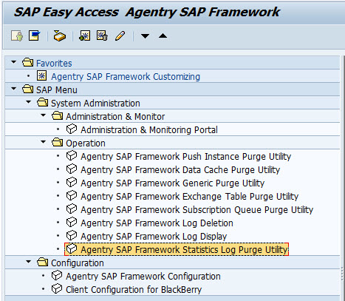Viewport: 345px width, 301px height.
Task: Select Agentry SAP Framework Configuration entry
Action: (143, 277)
